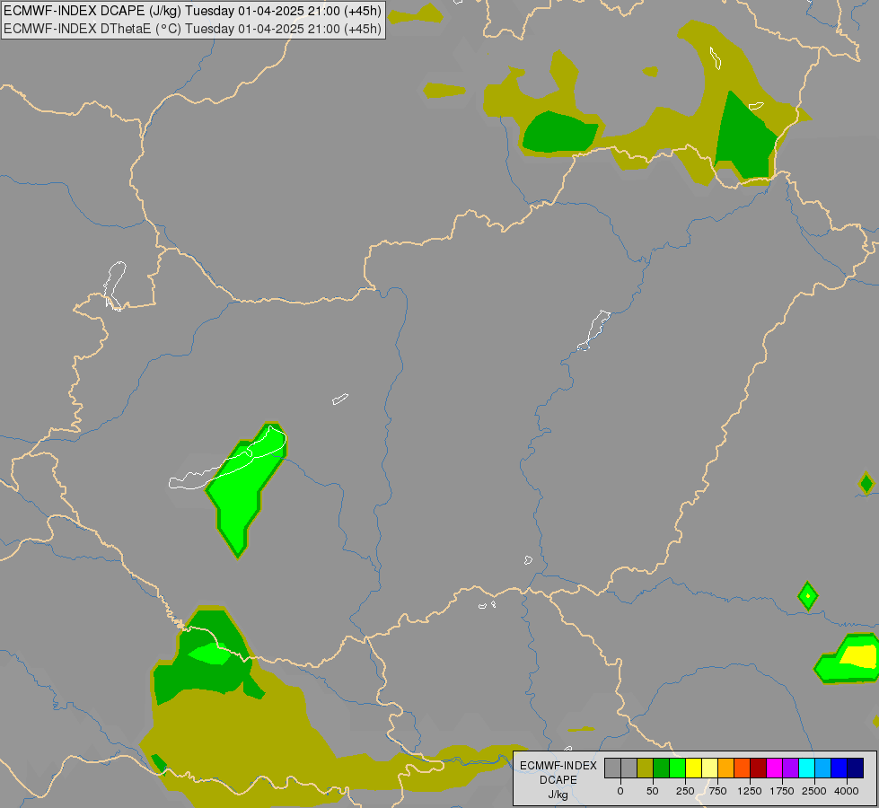Click the legend label '1250'
The height and width of the screenshot is (808, 879).
750,791
